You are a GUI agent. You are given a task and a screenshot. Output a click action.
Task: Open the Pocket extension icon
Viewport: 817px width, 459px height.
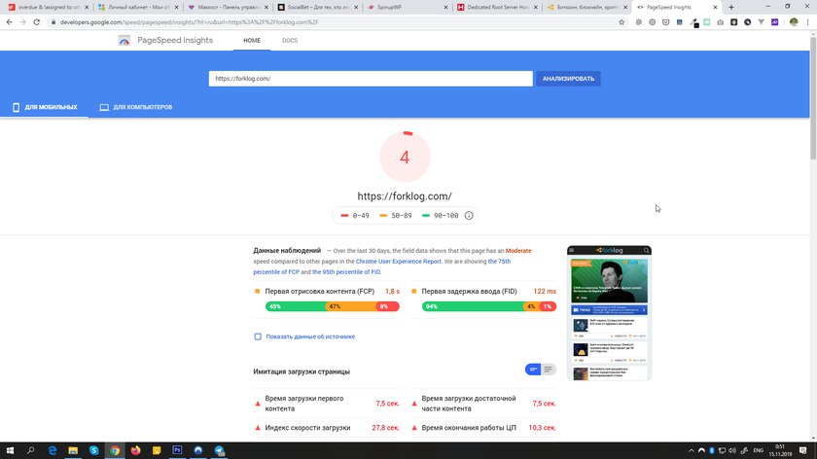[666, 22]
